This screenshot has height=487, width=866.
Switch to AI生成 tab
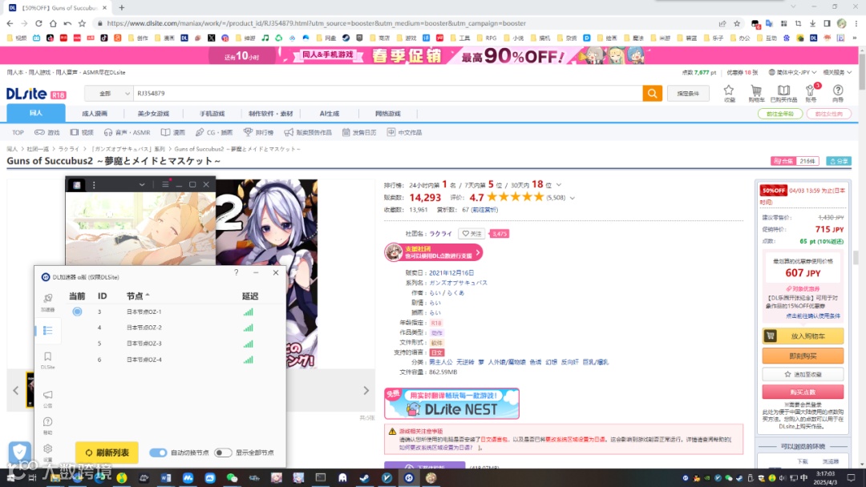pyautogui.click(x=330, y=114)
